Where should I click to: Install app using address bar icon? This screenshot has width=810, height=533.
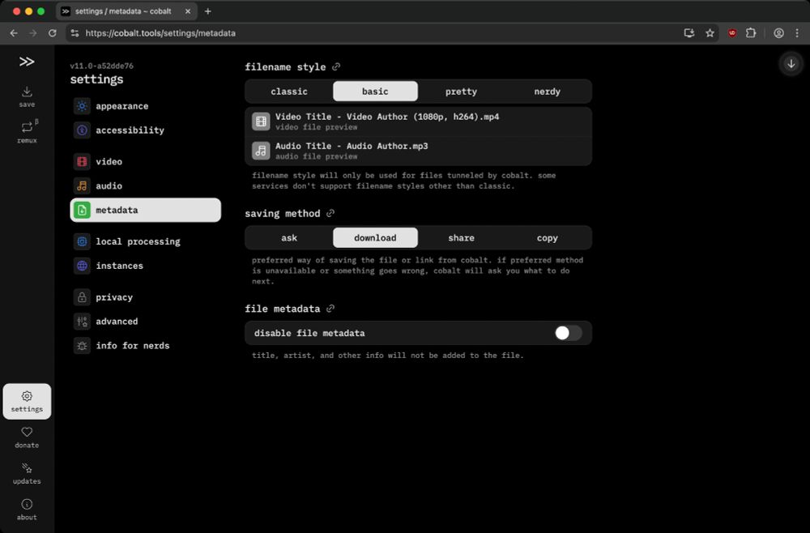(x=689, y=33)
